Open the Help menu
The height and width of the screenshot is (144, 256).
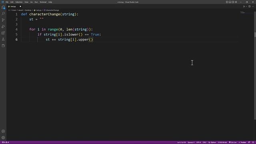50,2
